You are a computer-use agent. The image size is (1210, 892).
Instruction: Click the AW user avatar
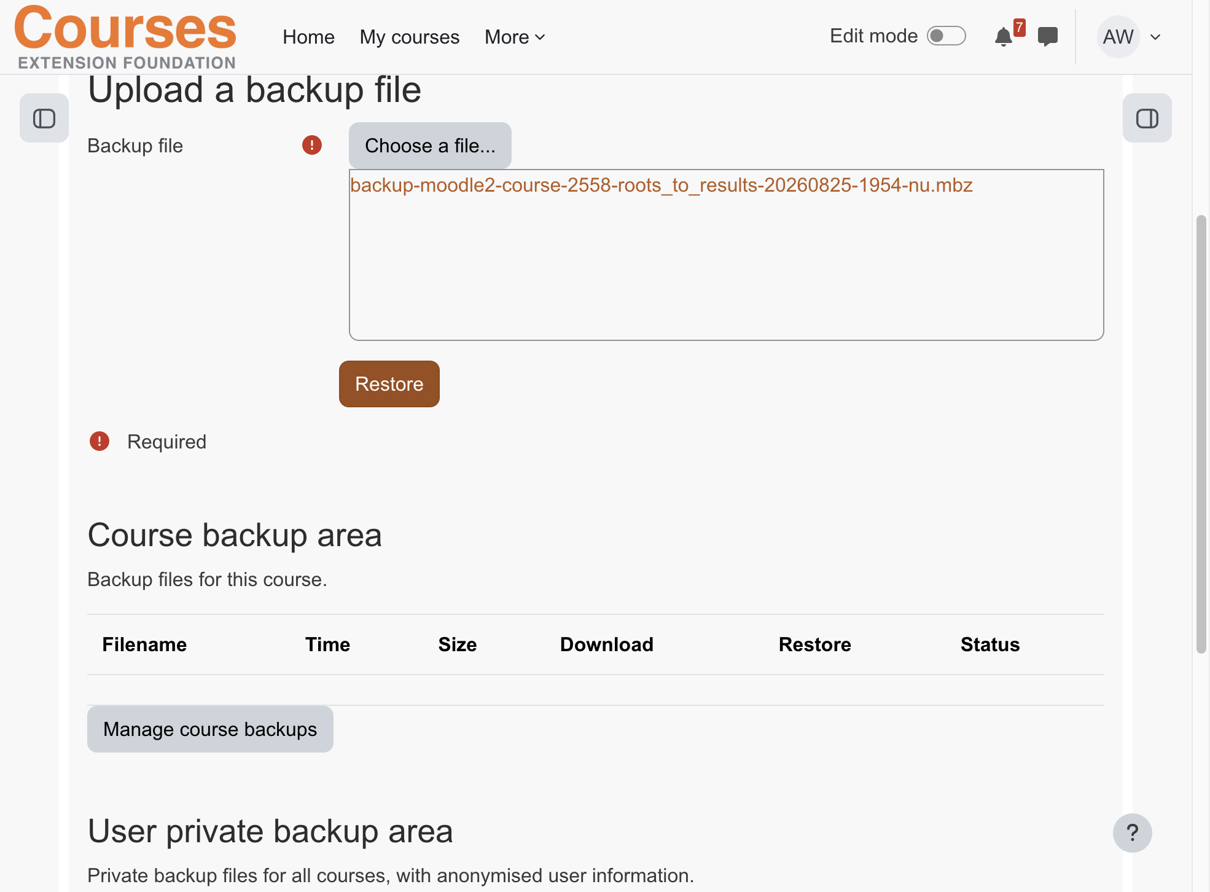tap(1118, 37)
